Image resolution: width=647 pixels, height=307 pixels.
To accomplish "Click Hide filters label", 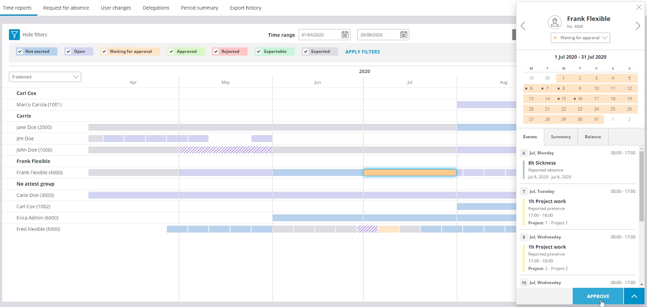I will click(x=35, y=35).
